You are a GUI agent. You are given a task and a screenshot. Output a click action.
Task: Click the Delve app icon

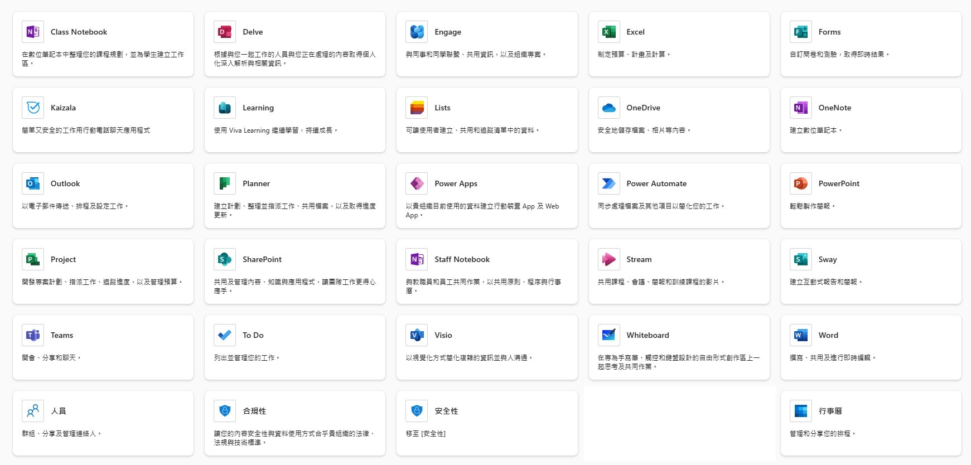coord(225,32)
